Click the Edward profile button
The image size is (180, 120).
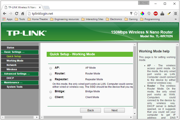144,3
